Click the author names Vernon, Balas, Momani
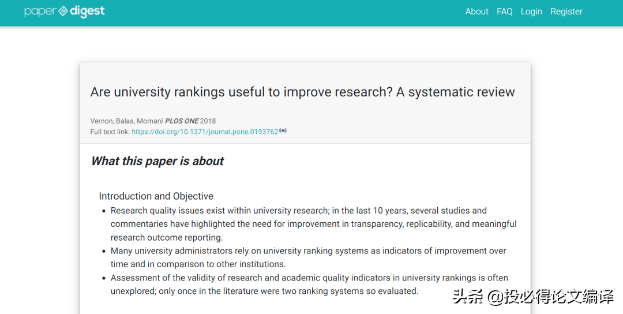This screenshot has height=314, width=623. coord(126,121)
